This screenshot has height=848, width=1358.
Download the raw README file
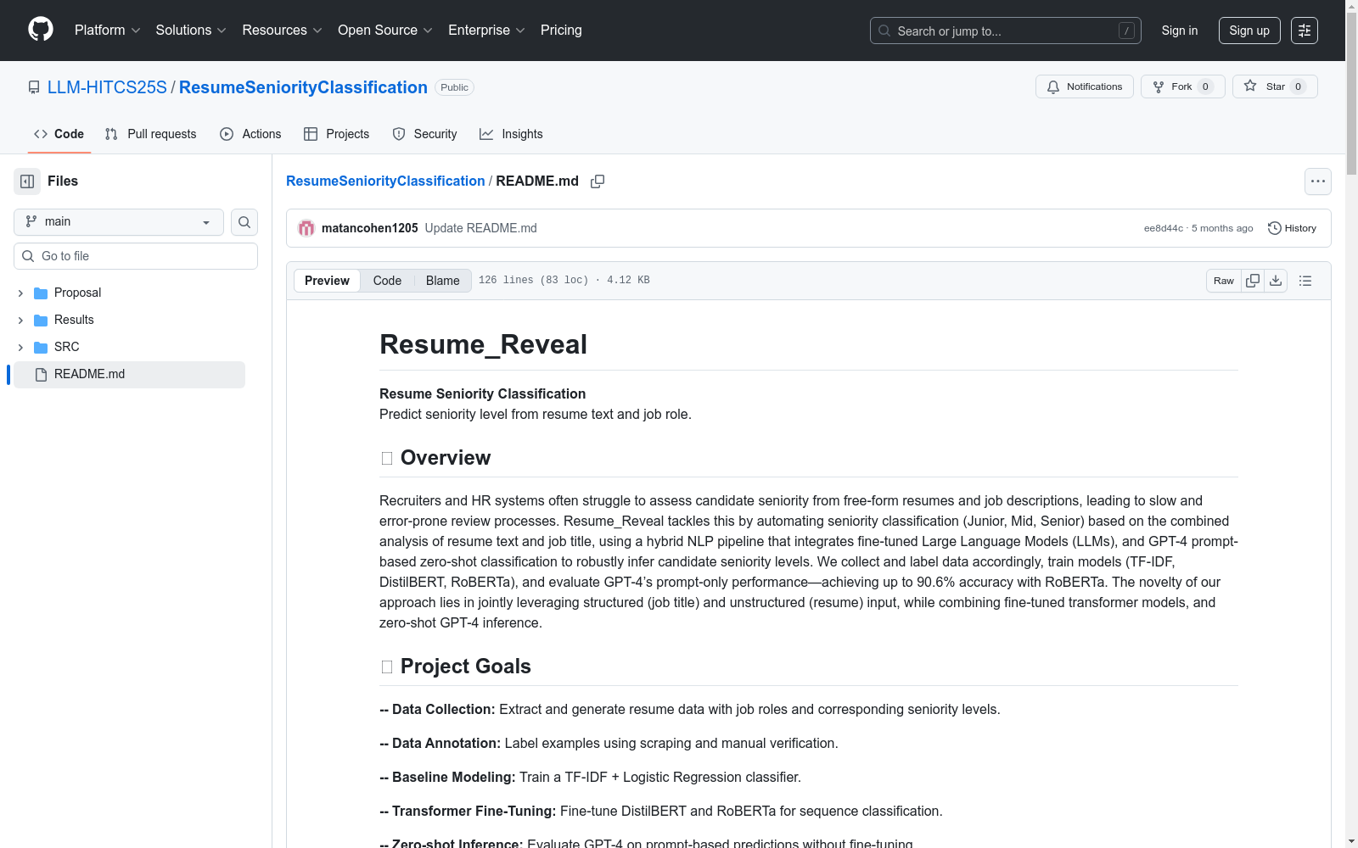pos(1276,281)
